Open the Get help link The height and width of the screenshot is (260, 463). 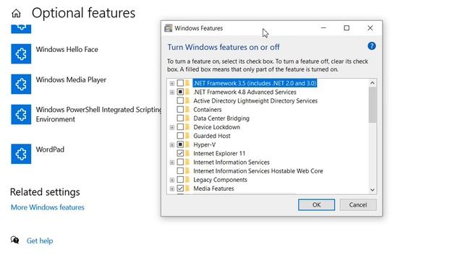[40, 240]
